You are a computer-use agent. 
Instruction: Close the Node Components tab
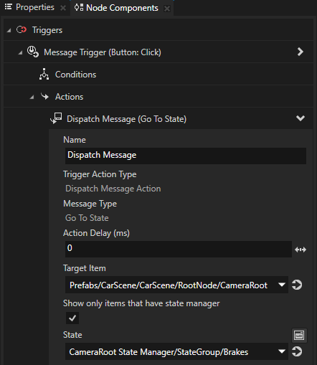[167, 9]
